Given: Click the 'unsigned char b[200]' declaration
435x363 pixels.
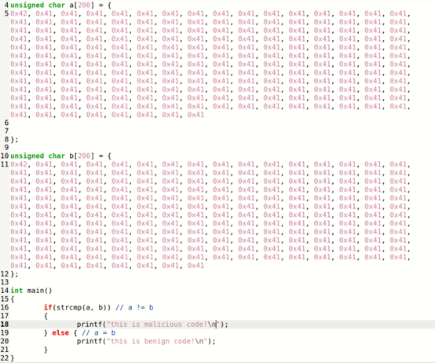Looking at the screenshot, I should [52, 156].
